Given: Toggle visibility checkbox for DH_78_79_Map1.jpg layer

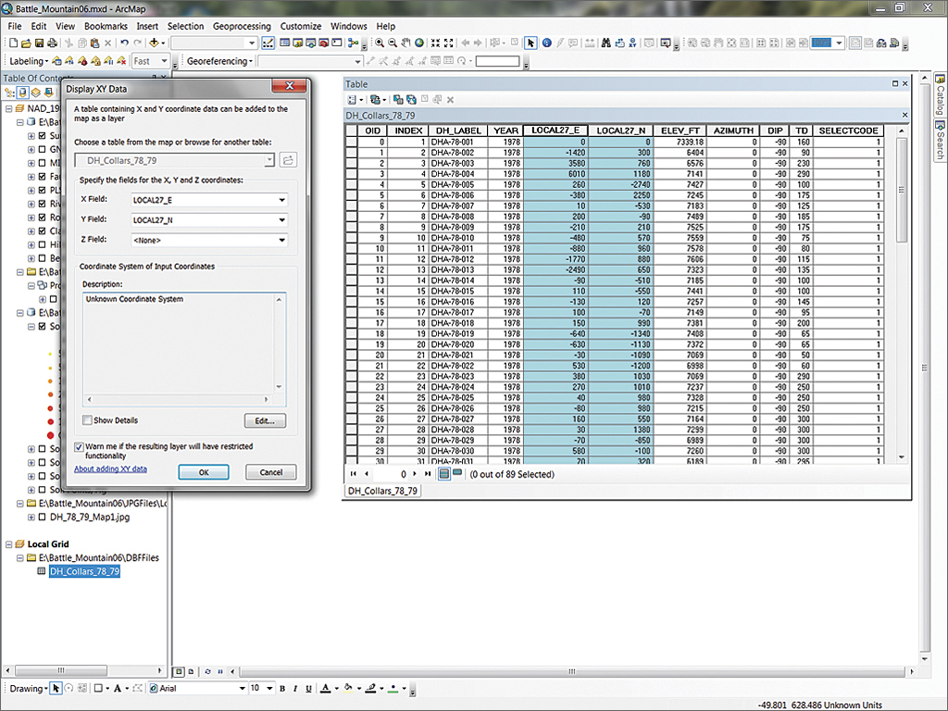Looking at the screenshot, I should click(x=43, y=518).
